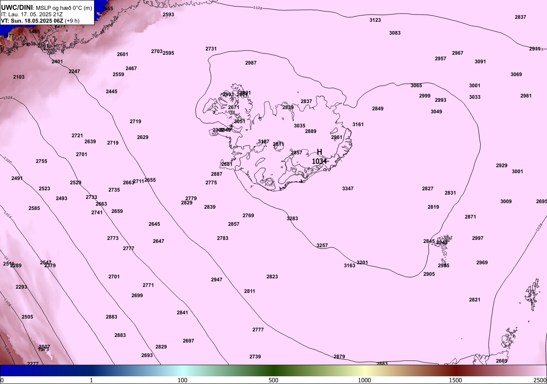This screenshot has height=384, width=547.
Task: Click the height value 2887
Action: 217,174
